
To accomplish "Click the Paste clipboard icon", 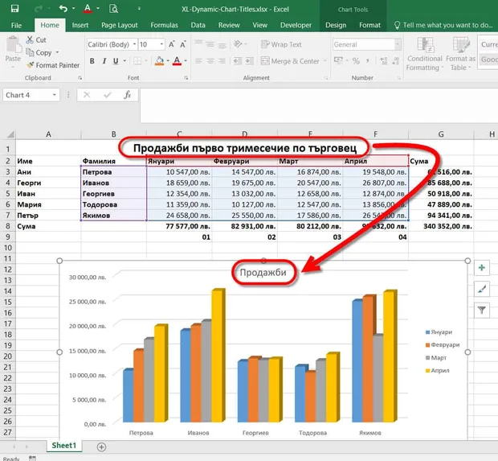I will [13, 44].
